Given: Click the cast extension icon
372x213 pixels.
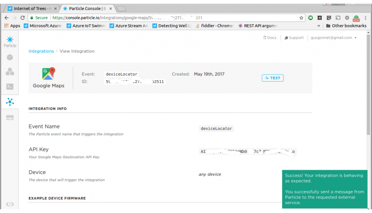Looking at the screenshot, I should point(338,18).
